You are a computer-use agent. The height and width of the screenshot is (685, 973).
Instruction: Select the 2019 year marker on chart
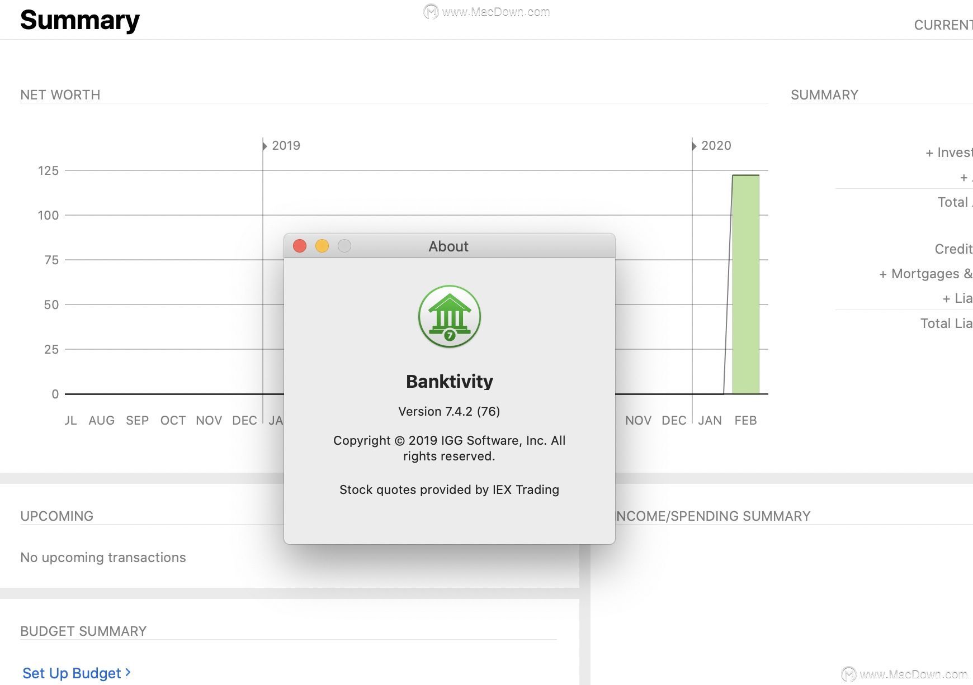[x=282, y=146]
